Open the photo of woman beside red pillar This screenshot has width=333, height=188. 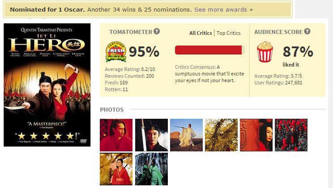(256, 135)
